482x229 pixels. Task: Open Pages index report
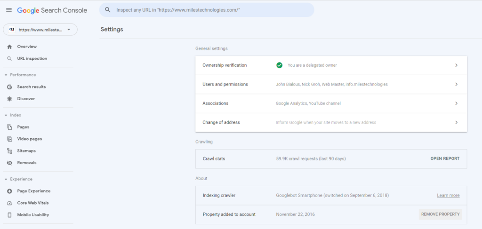[x=24, y=127]
